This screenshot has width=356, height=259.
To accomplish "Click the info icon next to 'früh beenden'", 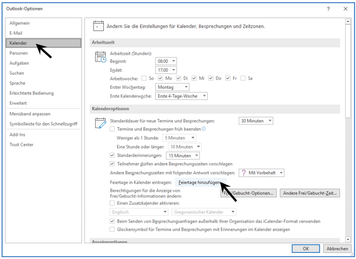I will pyautogui.click(x=204, y=129).
